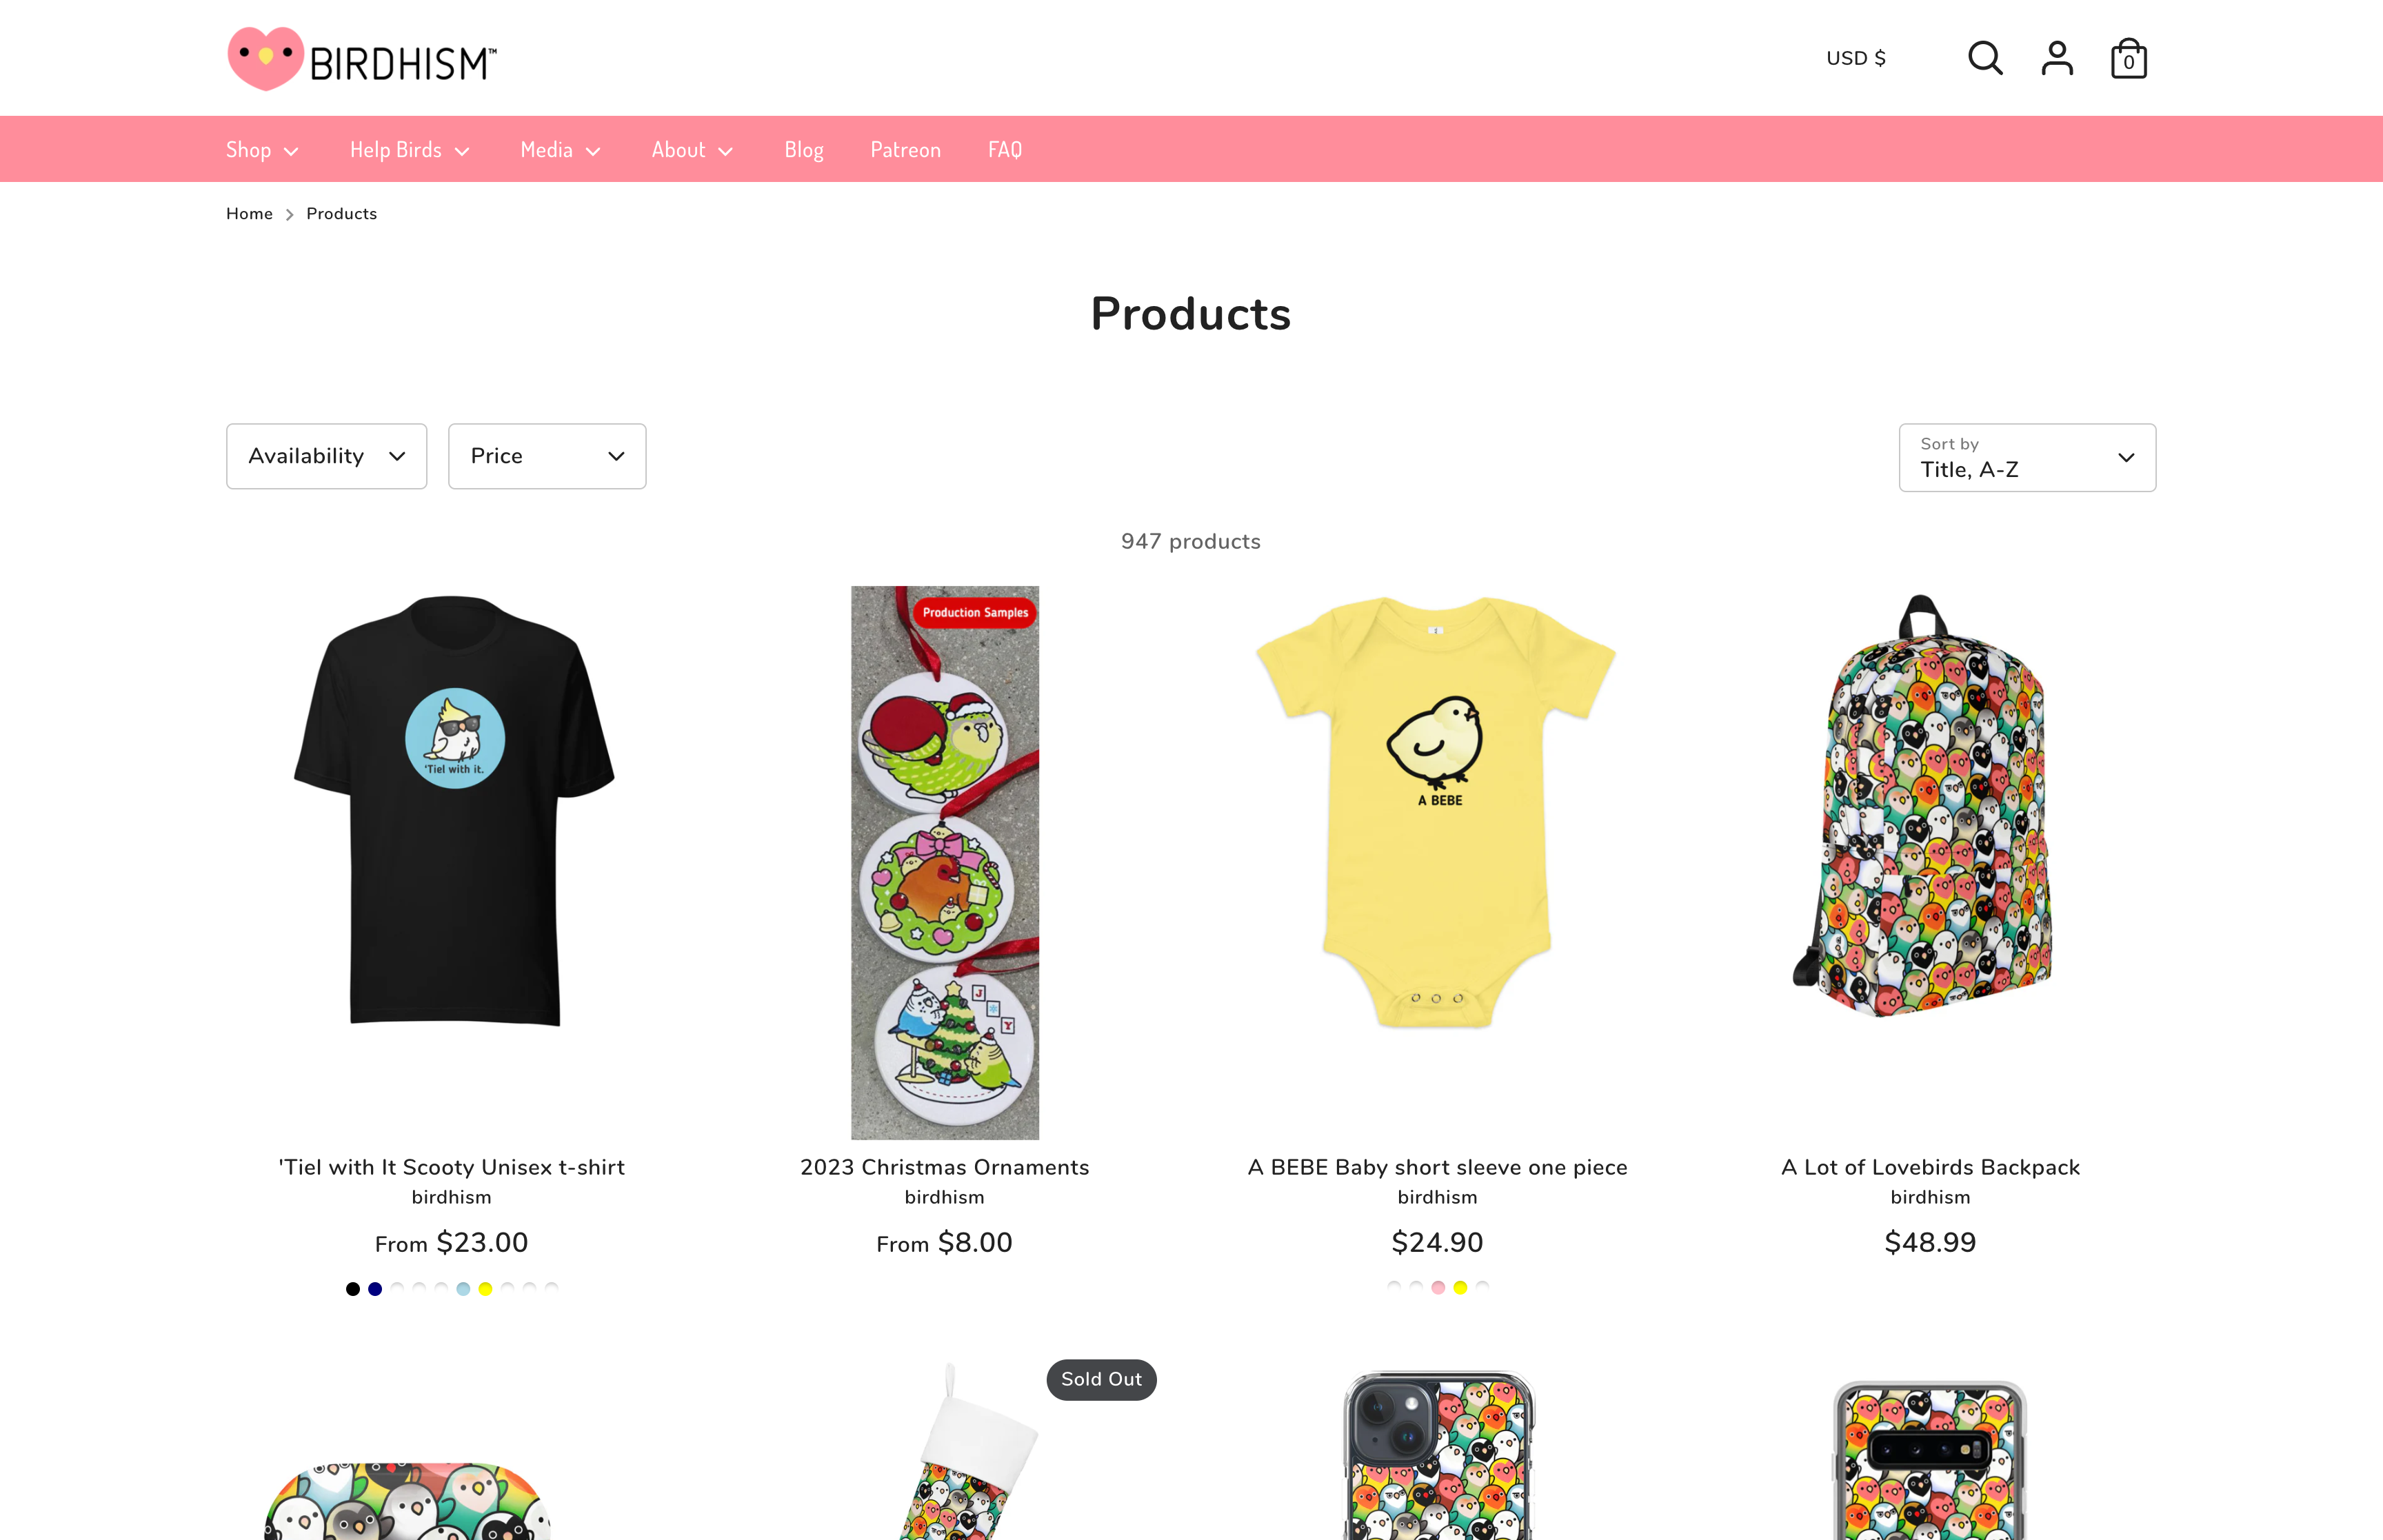
Task: Go to the Blog page
Action: (x=804, y=150)
